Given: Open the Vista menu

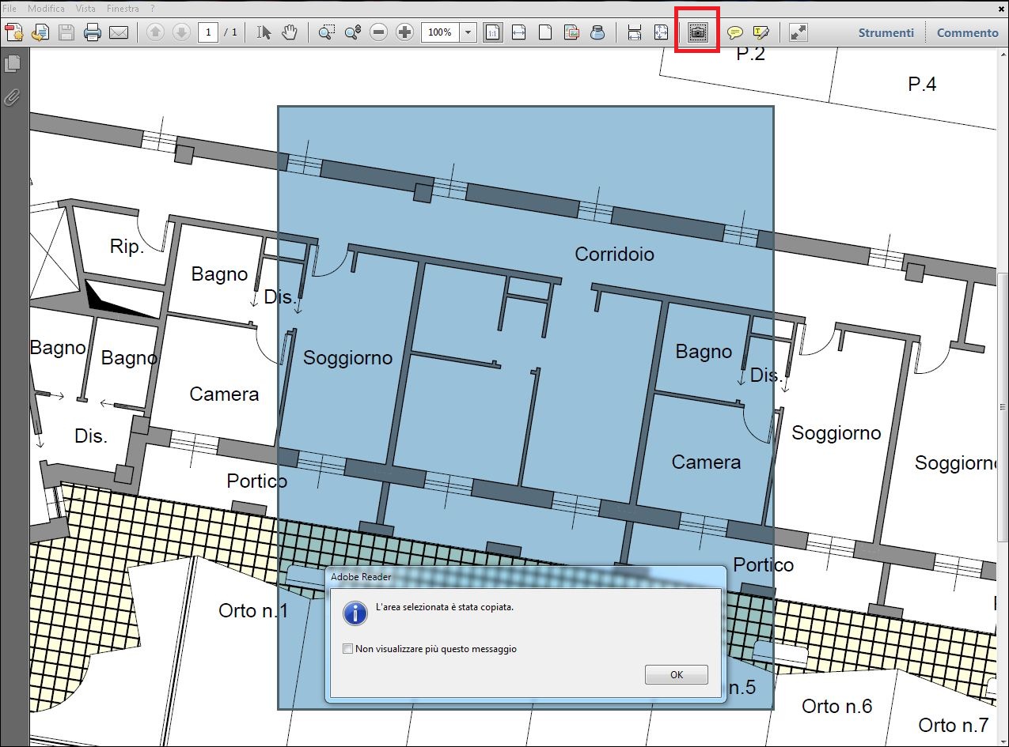Looking at the screenshot, I should coord(85,8).
